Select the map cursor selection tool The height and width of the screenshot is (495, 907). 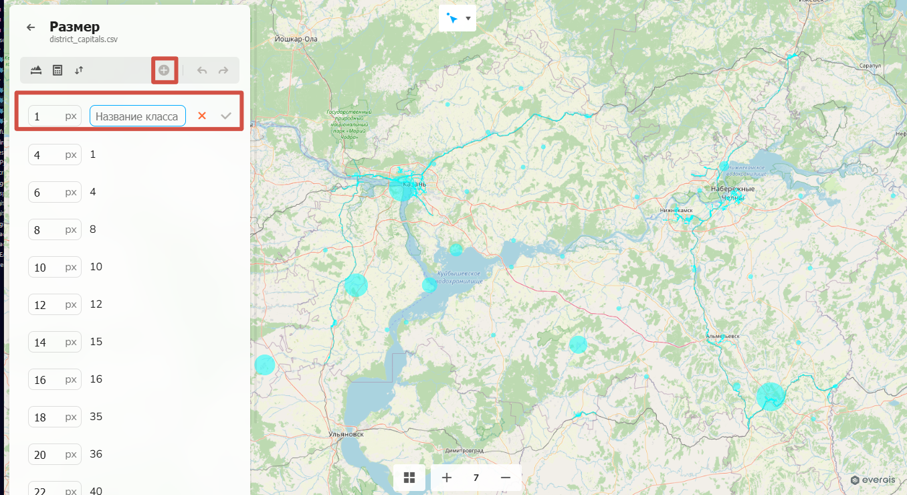tap(452, 18)
